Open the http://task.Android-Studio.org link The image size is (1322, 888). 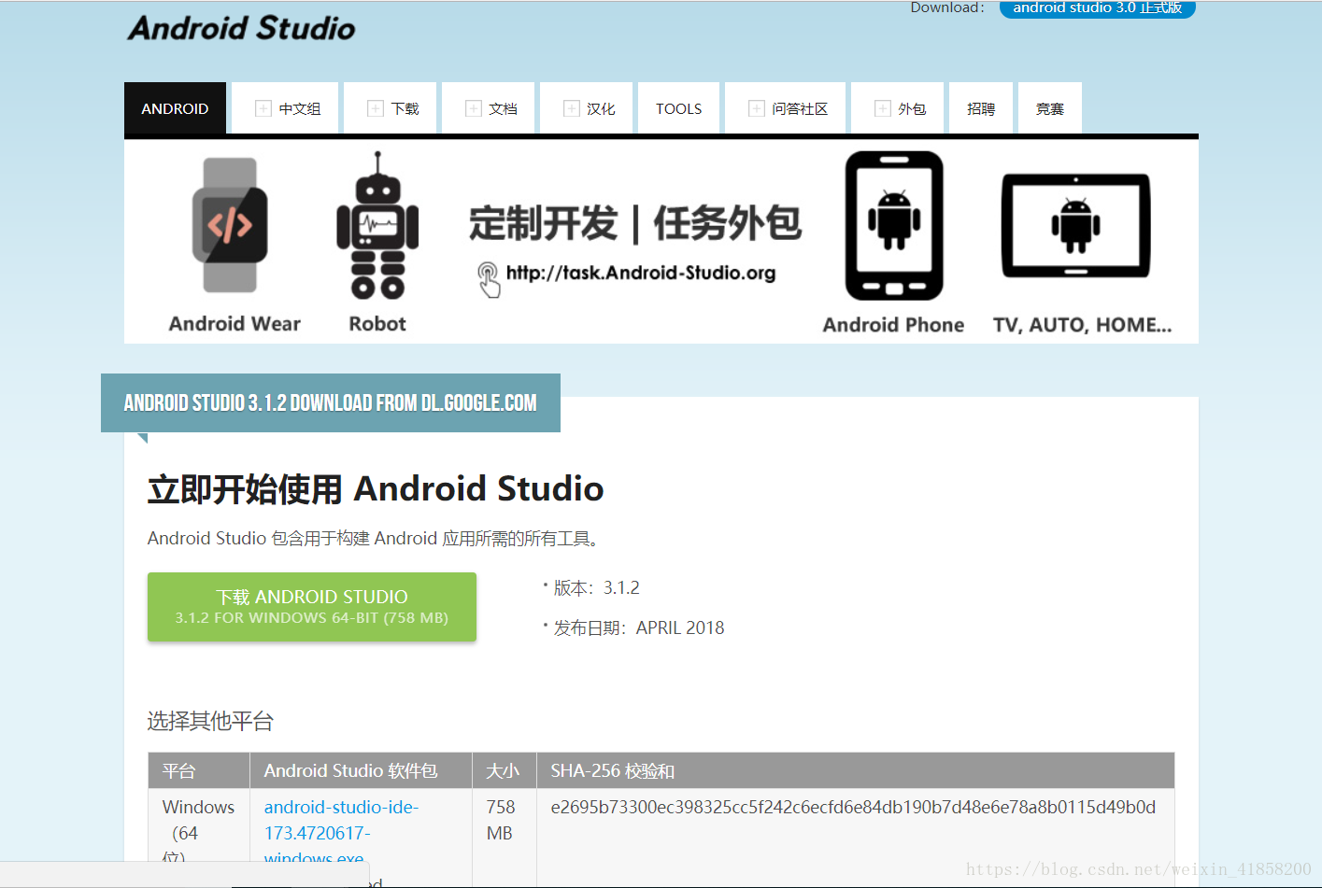[641, 273]
